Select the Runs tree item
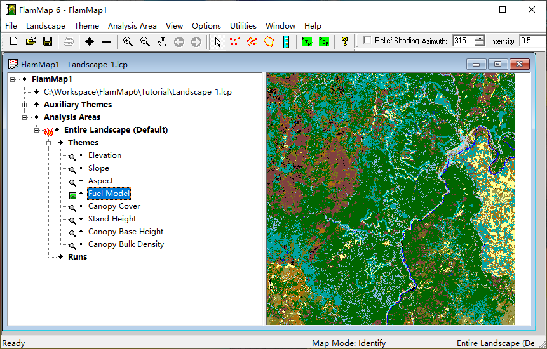 [78, 257]
